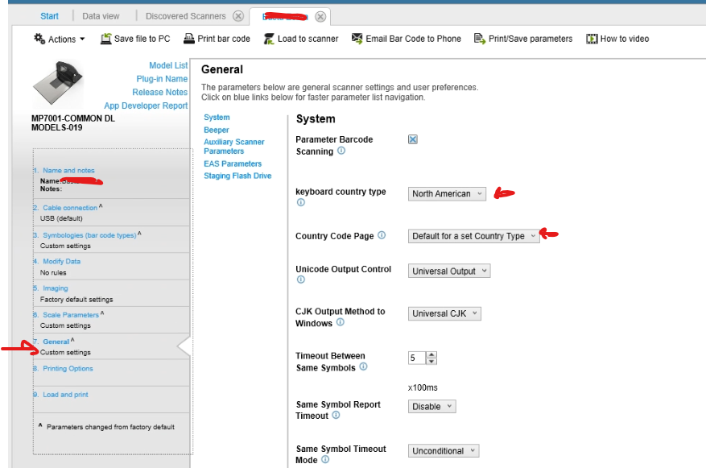The height and width of the screenshot is (468, 706).
Task: Jump to the Beeper parameters section
Action: click(217, 130)
